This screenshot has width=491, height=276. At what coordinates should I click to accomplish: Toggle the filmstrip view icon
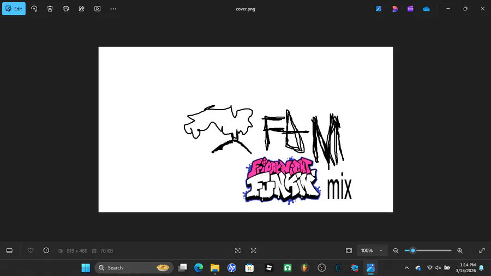coord(9,251)
